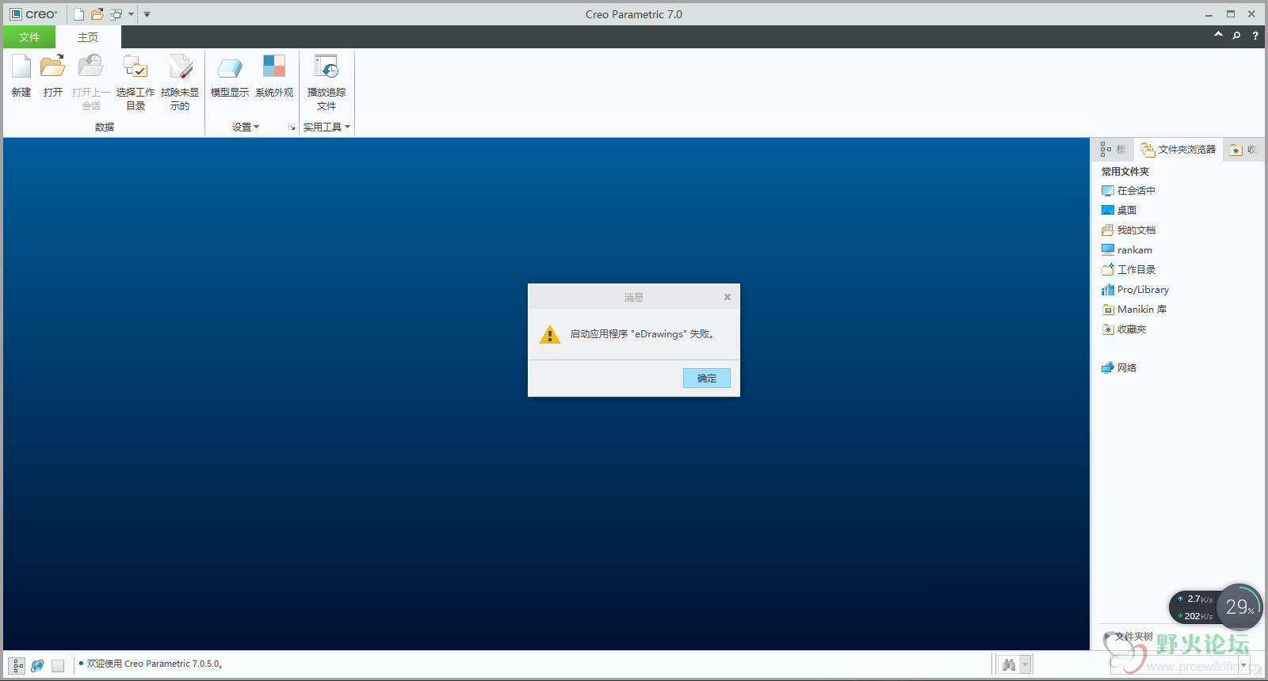The image size is (1268, 681).
Task: Click the quick access open folder icon
Action: click(97, 14)
